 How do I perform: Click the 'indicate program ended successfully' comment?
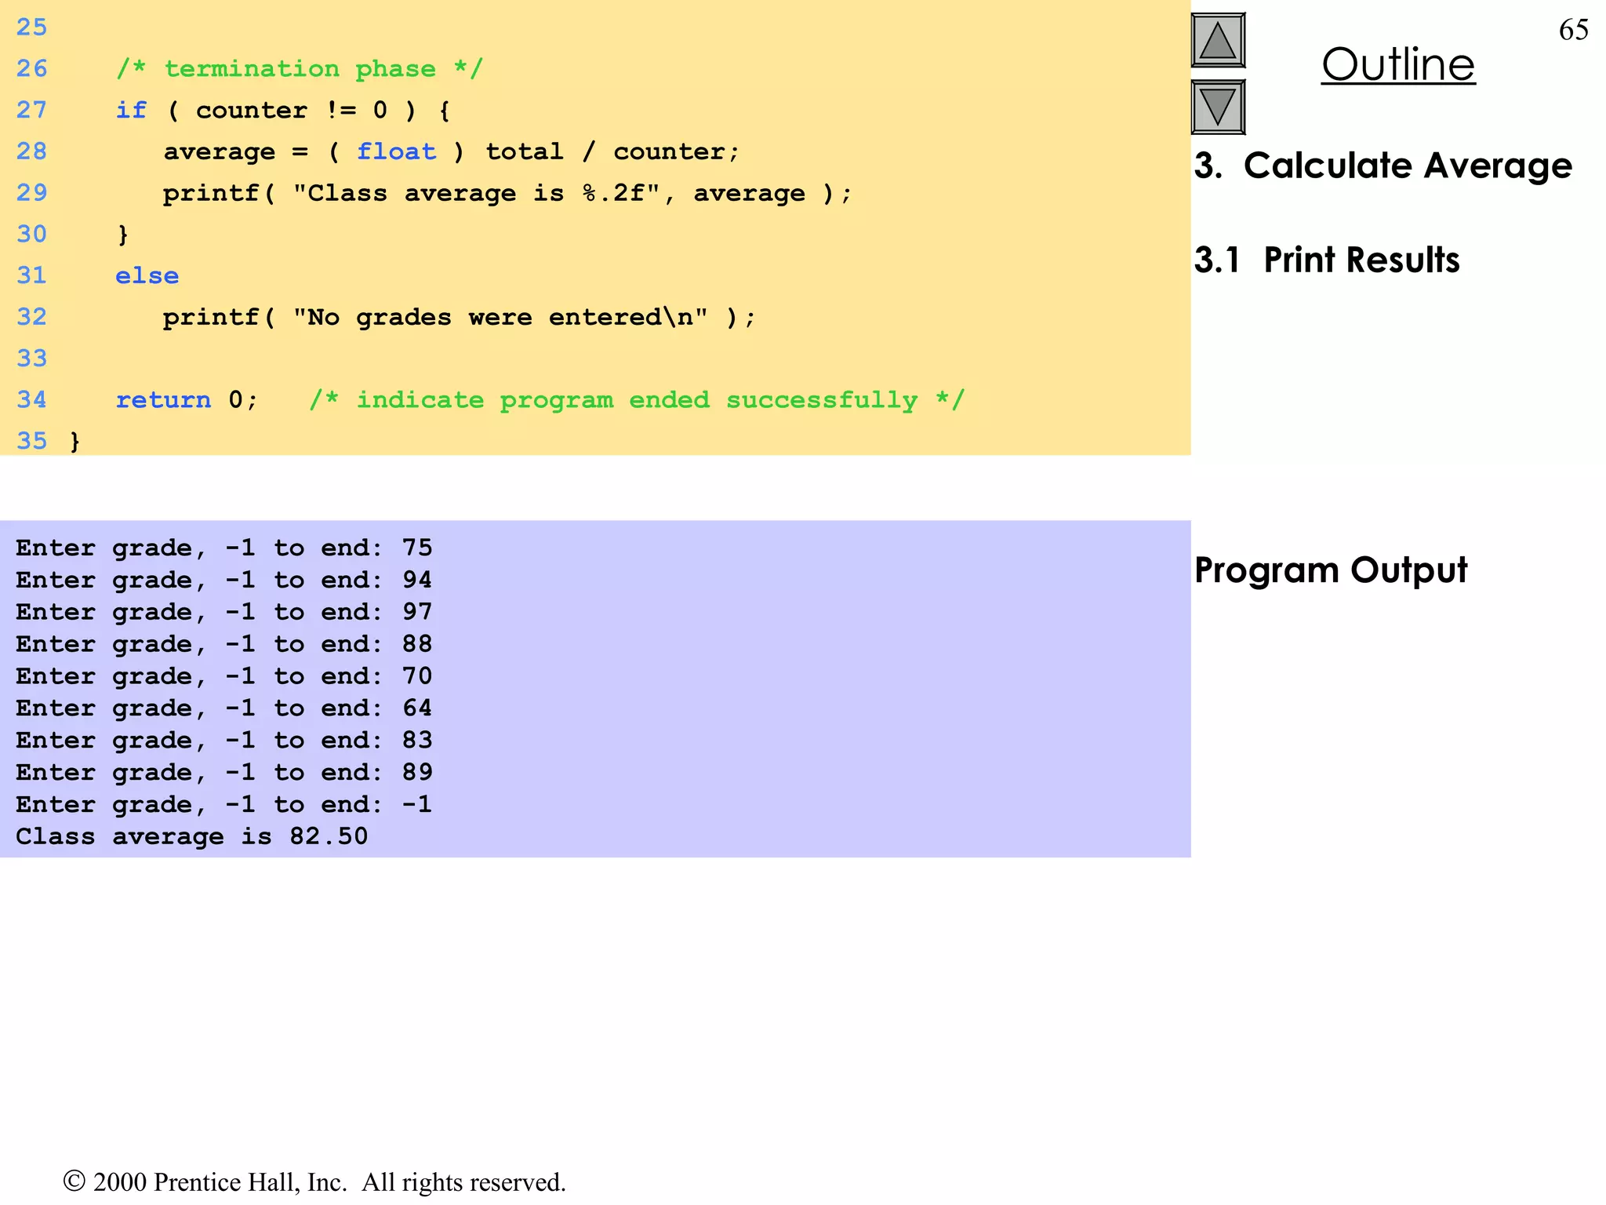[637, 400]
